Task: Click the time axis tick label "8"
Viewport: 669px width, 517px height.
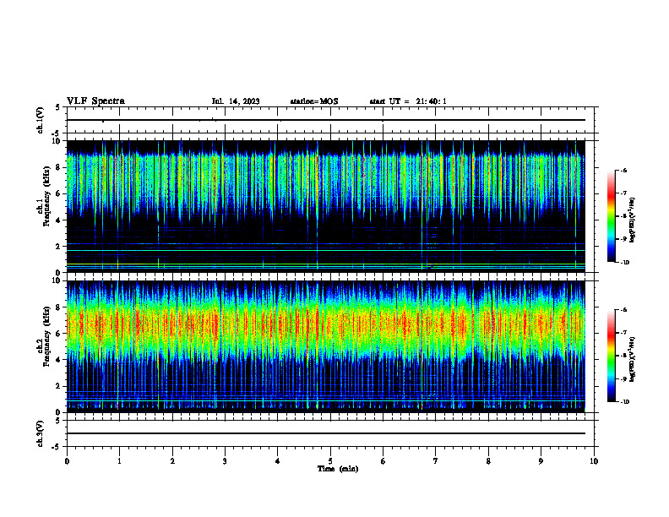Action: [488, 461]
